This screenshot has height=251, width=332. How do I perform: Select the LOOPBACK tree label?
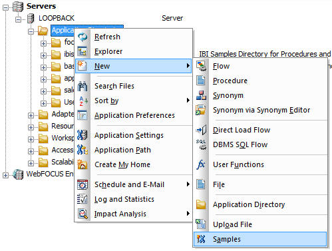57,18
